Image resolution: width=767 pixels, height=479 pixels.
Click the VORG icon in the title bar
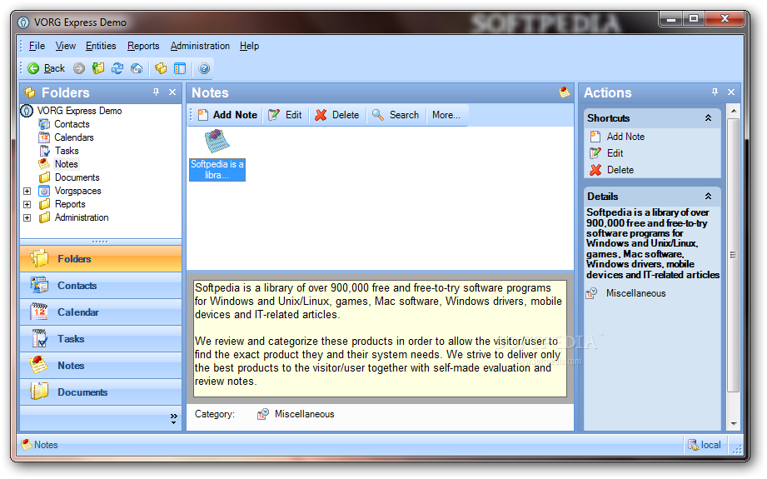pos(23,22)
